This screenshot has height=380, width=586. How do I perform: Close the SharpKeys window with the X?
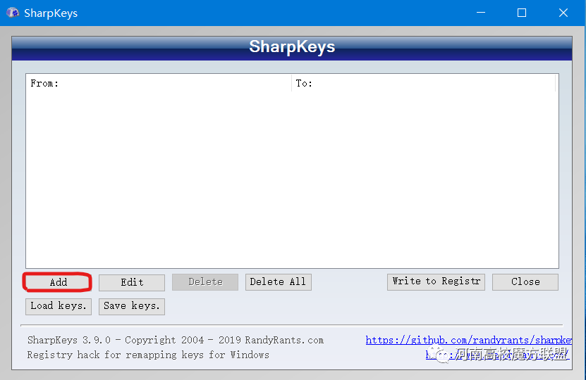pos(563,13)
